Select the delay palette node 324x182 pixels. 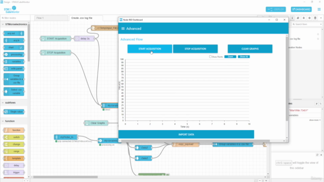[x=14, y=165]
